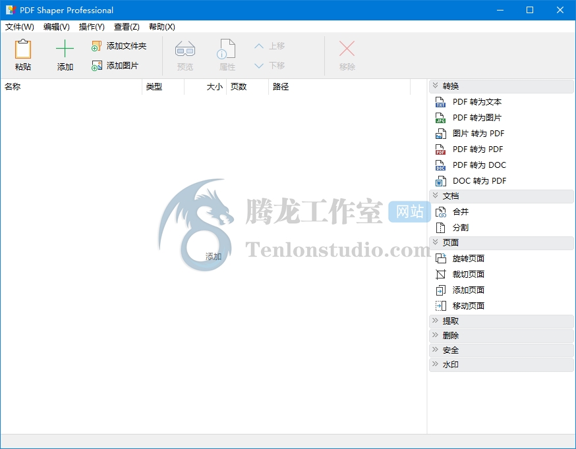
Task: Click the 粘贴 clipboard icon
Action: tap(23, 49)
